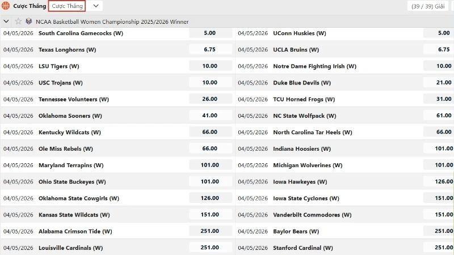Click the LSU Tigers (W) name
The height and width of the screenshot is (255, 454).
(x=59, y=66)
